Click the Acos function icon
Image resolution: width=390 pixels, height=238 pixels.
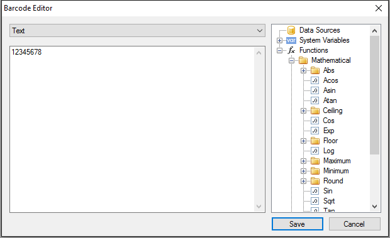point(315,80)
